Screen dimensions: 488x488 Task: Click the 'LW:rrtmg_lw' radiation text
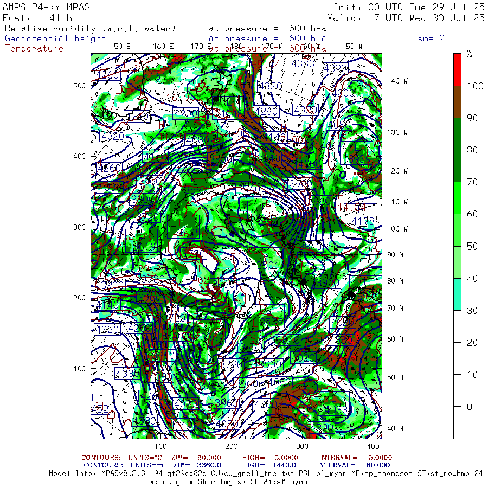[169, 482]
